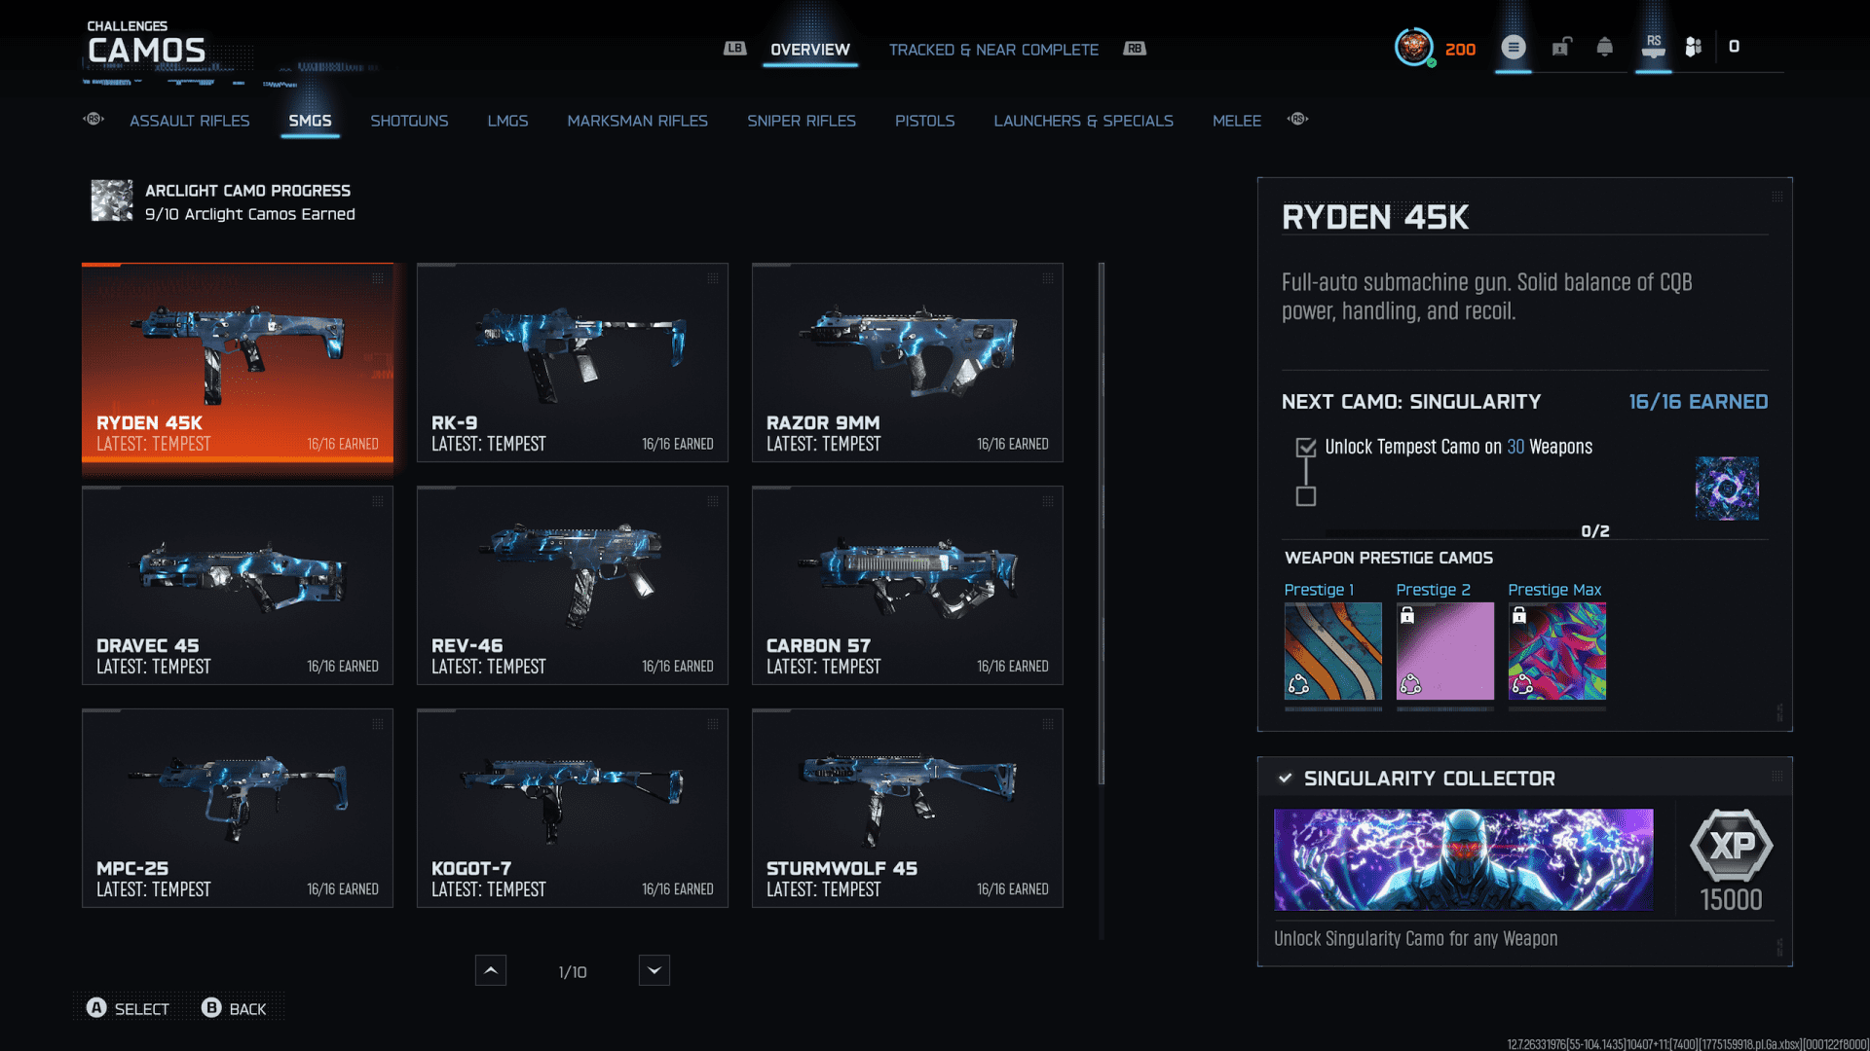Open the Tracked & Near Complete tab

(x=992, y=50)
